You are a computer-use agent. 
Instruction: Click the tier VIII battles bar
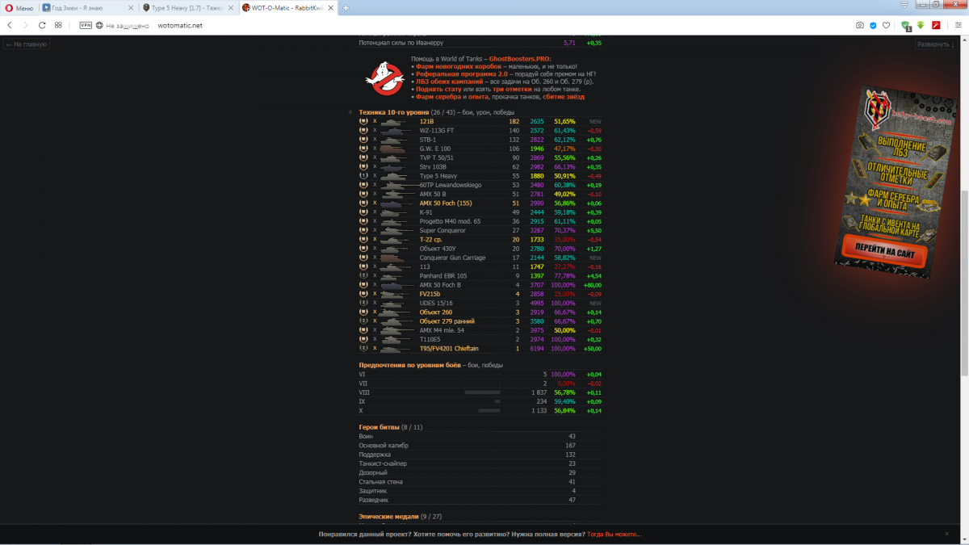tap(483, 392)
